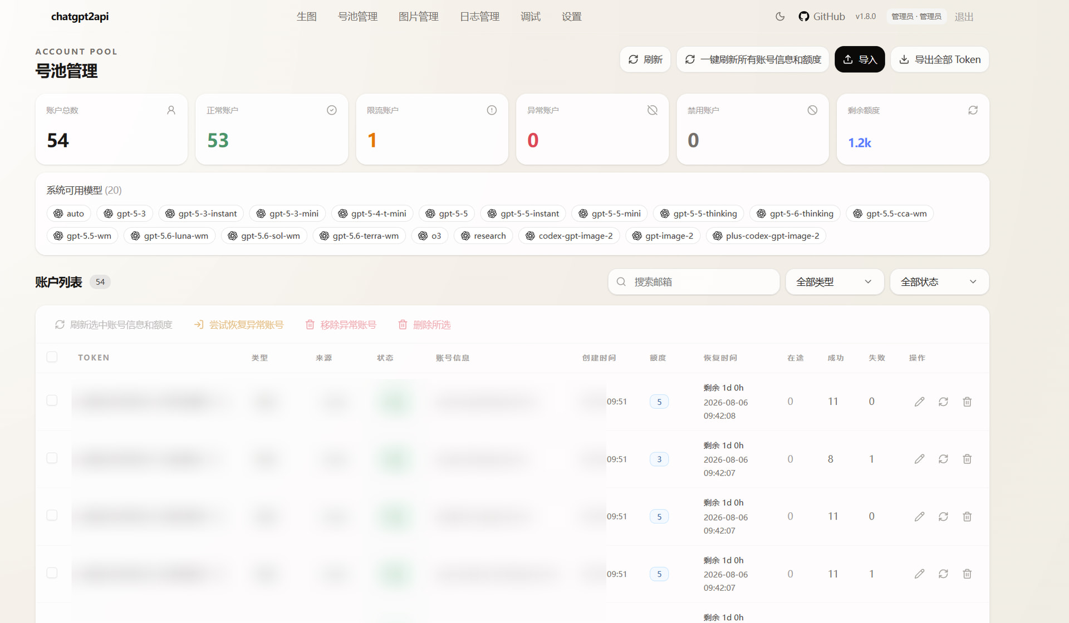Viewport: 1069px width, 623px height.
Task: Focus the 搜索邮箱 search field
Action: pyautogui.click(x=694, y=282)
